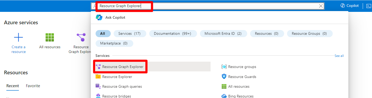Switch to the Favorite resources tab
The width and height of the screenshot is (372, 98).
pyautogui.click(x=33, y=86)
